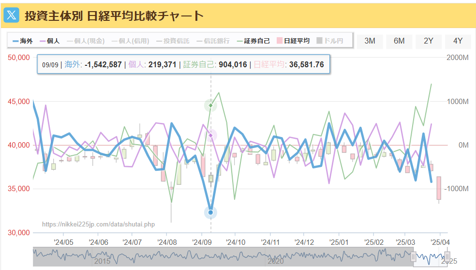The width and height of the screenshot is (476, 270).
Task: Enable the 信託銀行 legend series
Action: click(213, 41)
